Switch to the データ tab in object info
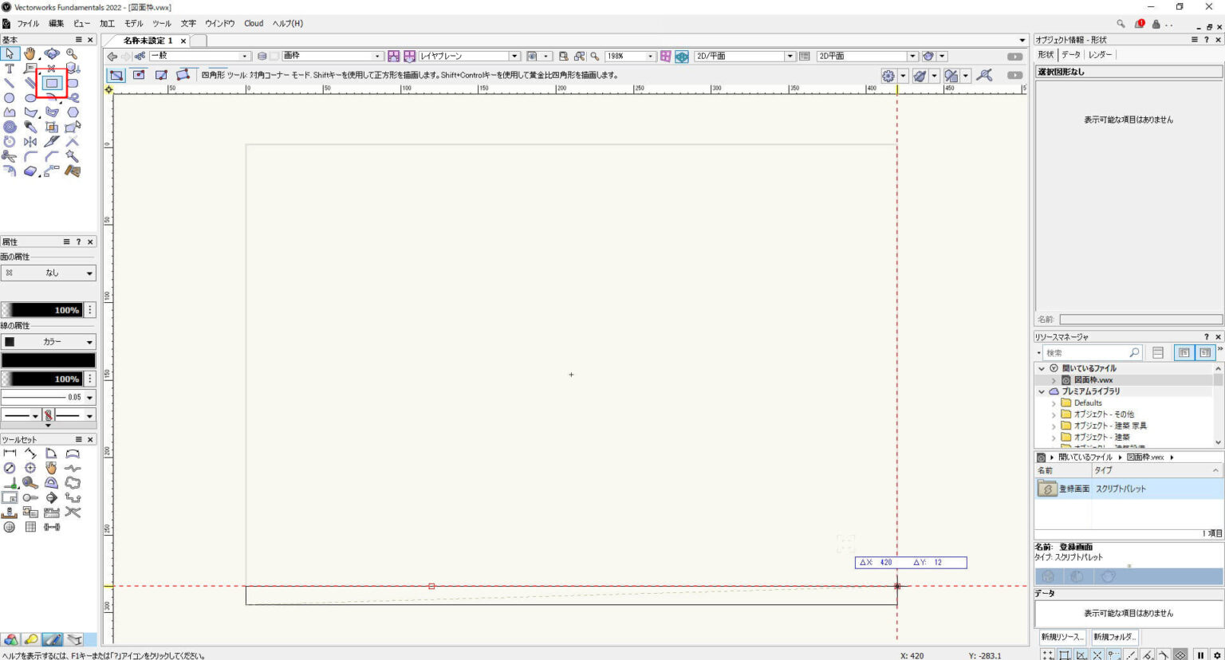Image resolution: width=1225 pixels, height=660 pixels. tap(1069, 55)
